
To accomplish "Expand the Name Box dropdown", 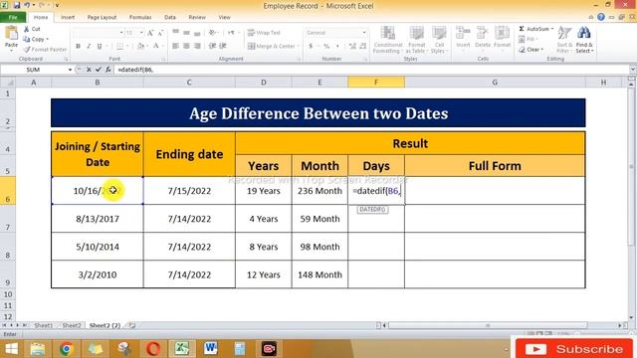I will point(70,70).
